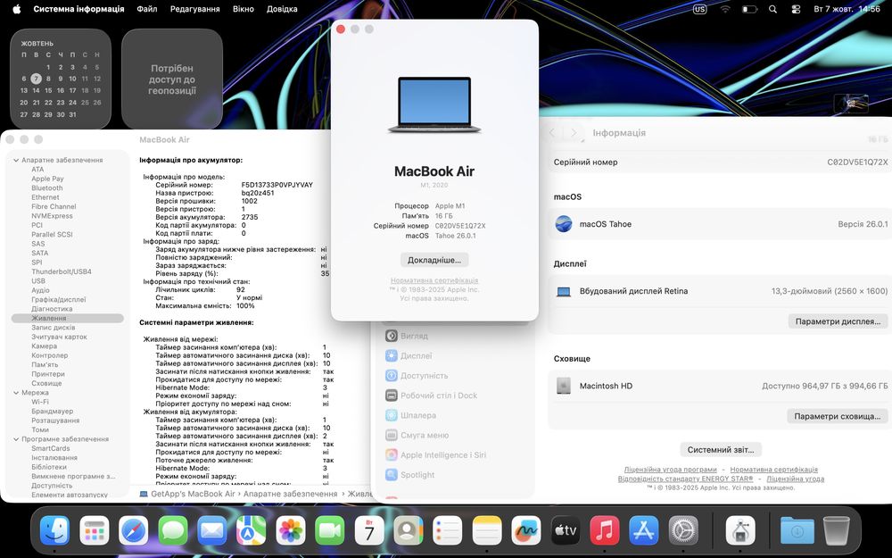
Task: Open Calendar app in the Dock
Action: (x=369, y=531)
